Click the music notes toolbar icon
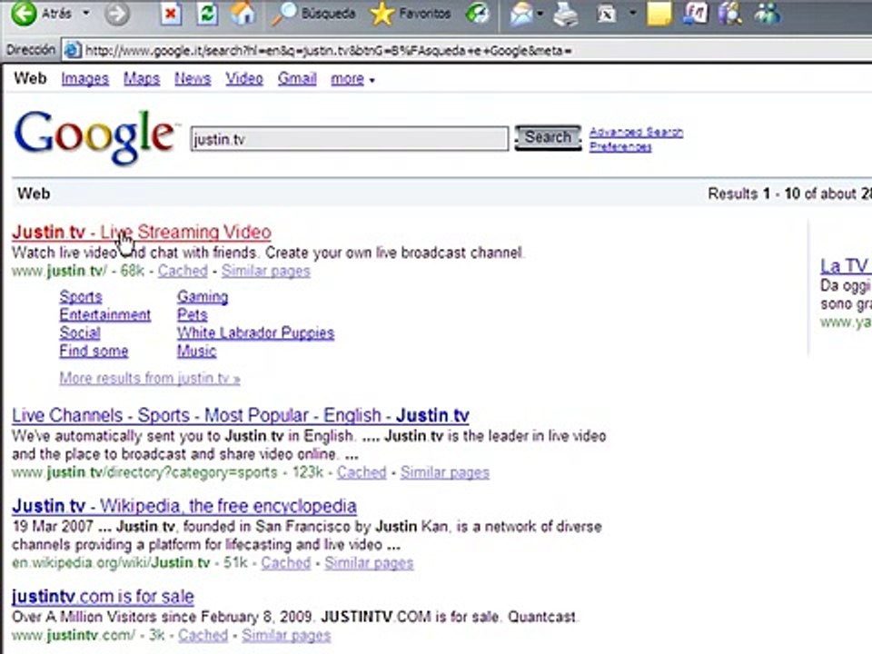The width and height of the screenshot is (872, 654). 695,14
